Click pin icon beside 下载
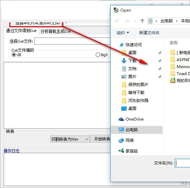Image resolution: width=190 pixels, height=188 pixels. click(160, 61)
